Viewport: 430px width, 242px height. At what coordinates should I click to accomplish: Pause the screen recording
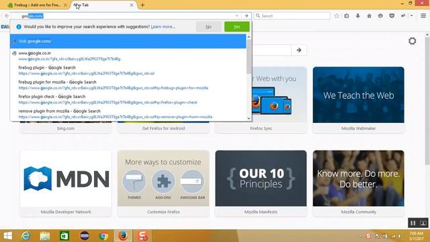click(413, 223)
